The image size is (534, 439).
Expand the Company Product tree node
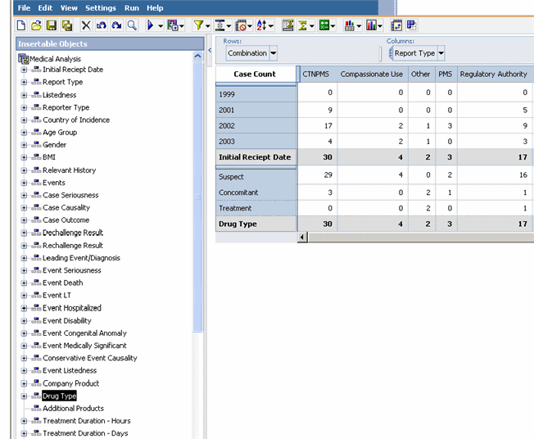coord(24,383)
